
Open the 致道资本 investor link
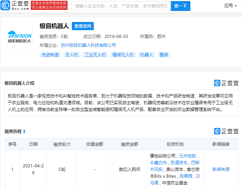point(179,162)
